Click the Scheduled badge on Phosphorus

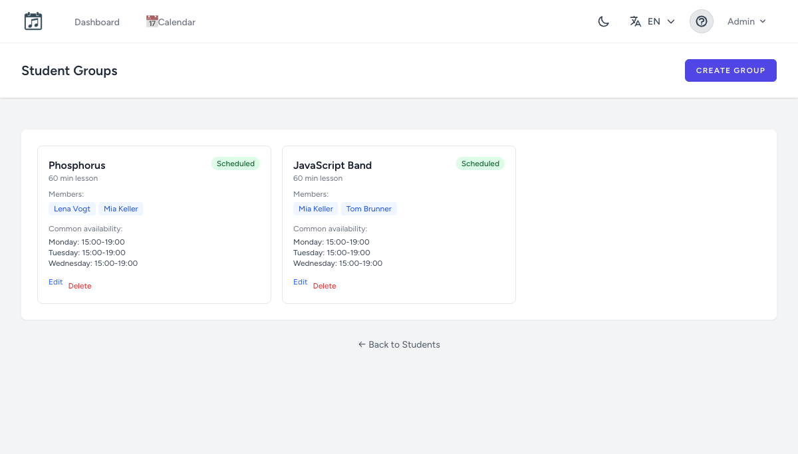pos(235,164)
